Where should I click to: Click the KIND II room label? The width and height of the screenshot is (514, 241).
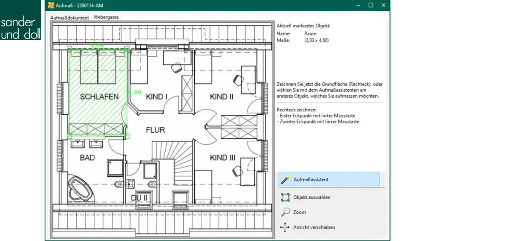(222, 97)
